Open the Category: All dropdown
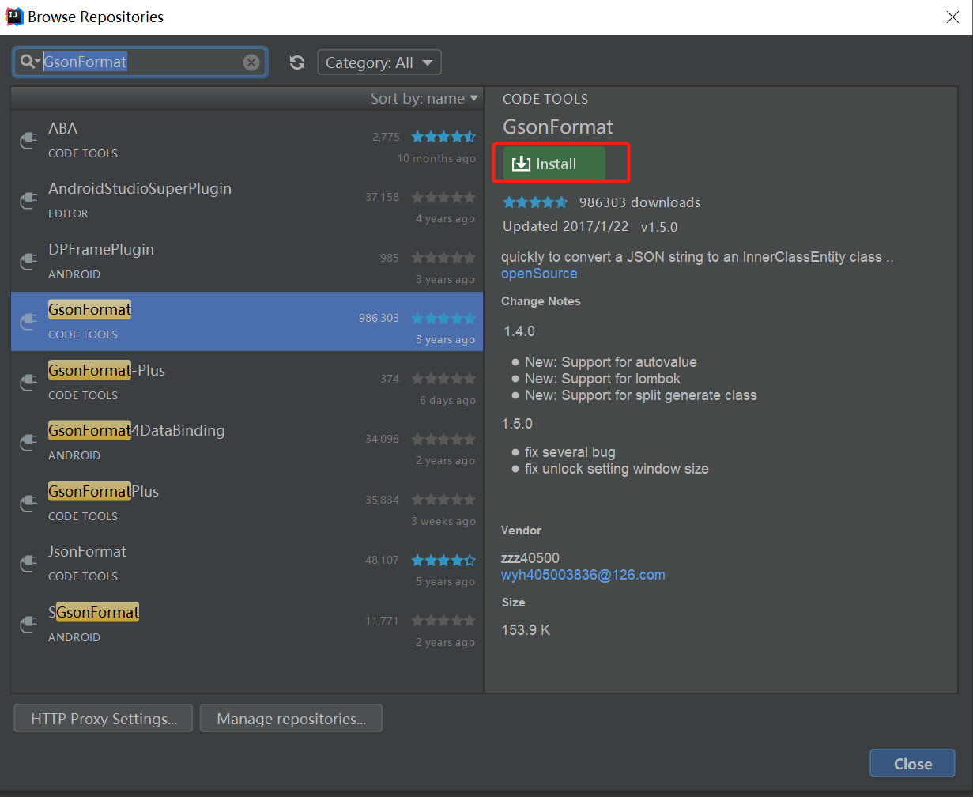The height and width of the screenshot is (797, 973). [379, 62]
